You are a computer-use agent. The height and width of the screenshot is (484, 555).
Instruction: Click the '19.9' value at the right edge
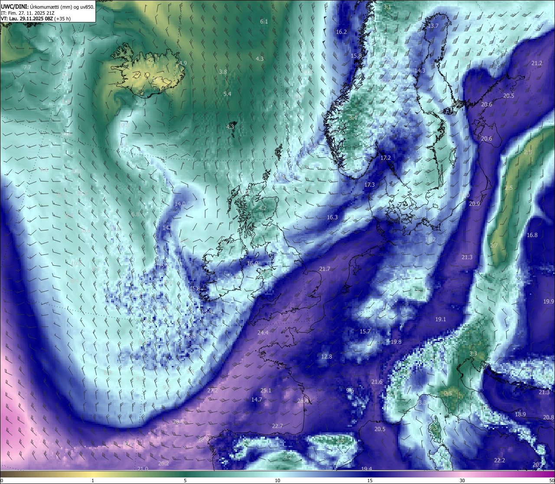click(548, 301)
